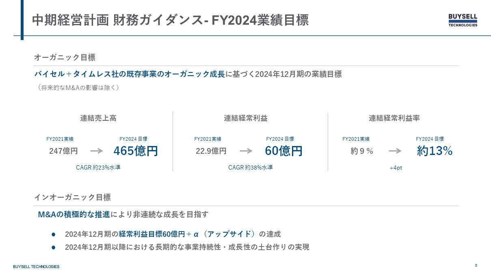Click the BUYSELL TECHNOLOGIES logo at top right

(463, 20)
